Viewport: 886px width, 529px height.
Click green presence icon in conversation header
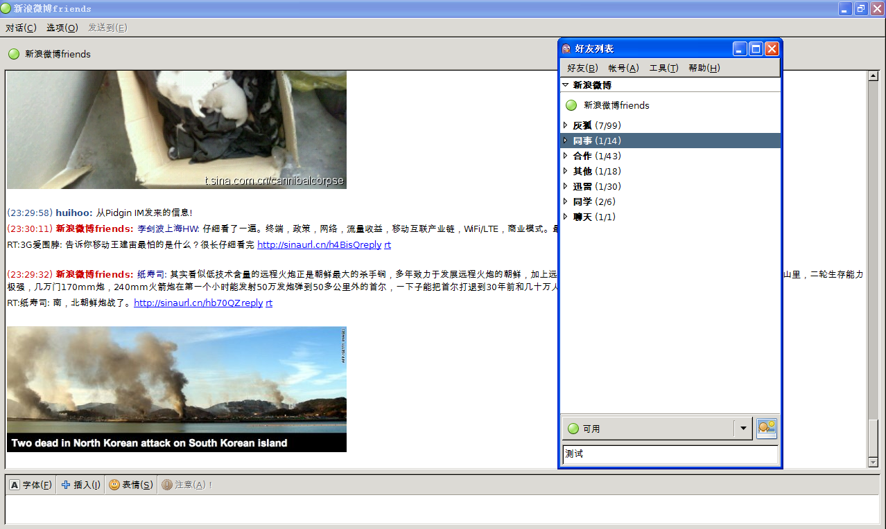(14, 54)
